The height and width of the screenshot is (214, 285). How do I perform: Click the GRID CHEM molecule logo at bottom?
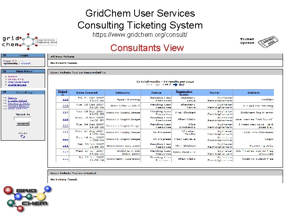click(x=27, y=199)
